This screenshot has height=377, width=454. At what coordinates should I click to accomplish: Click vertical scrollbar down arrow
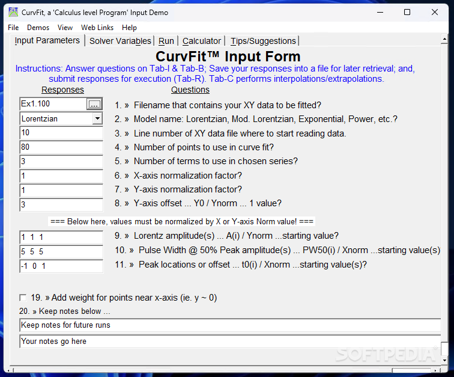pos(444,360)
